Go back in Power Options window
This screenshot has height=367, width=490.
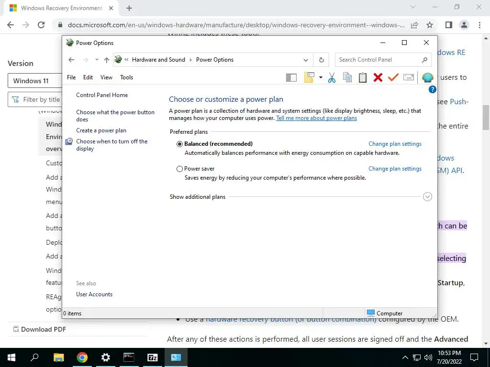pyautogui.click(x=71, y=60)
